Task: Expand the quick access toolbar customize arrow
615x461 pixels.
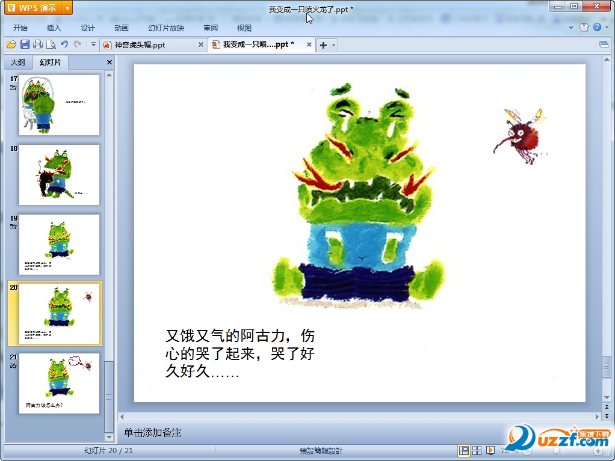Action: [x=93, y=44]
